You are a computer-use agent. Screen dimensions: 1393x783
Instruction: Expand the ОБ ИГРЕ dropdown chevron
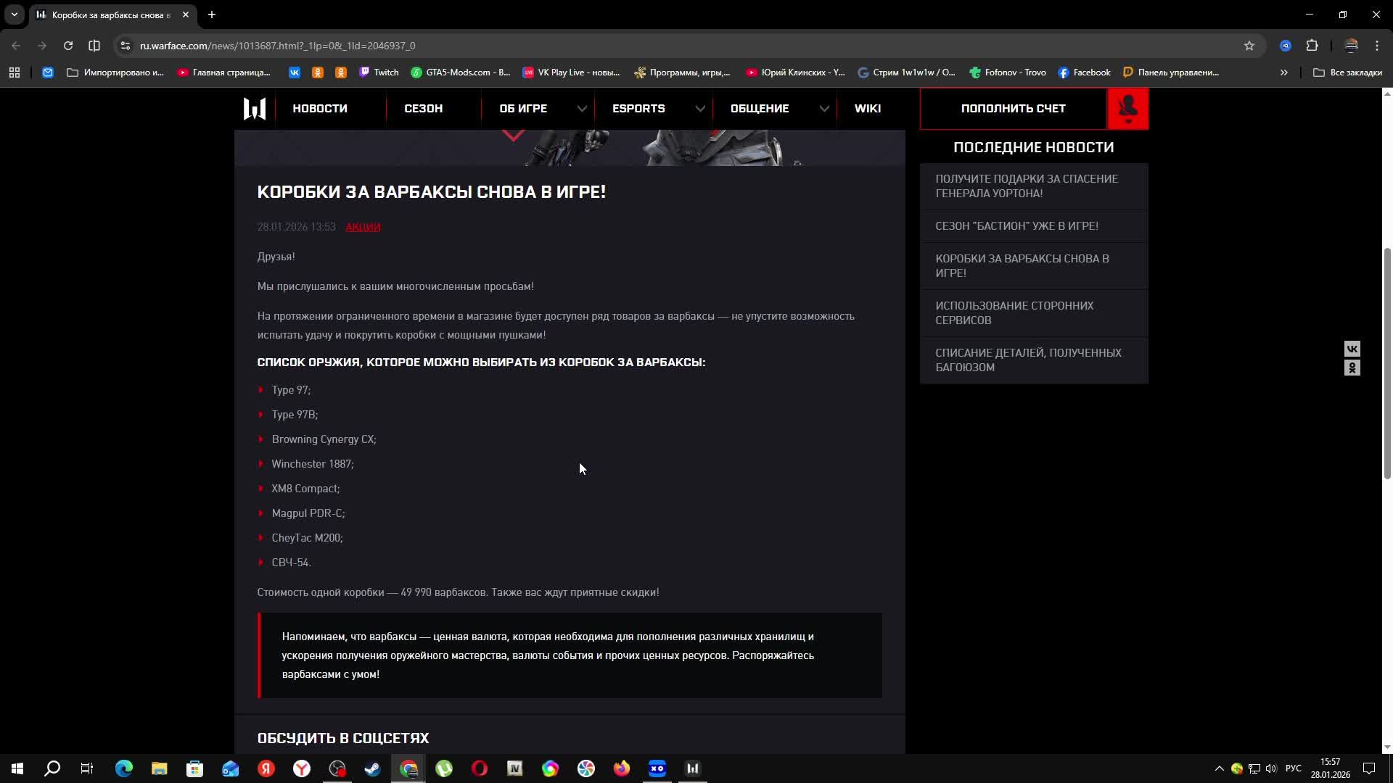tap(582, 109)
